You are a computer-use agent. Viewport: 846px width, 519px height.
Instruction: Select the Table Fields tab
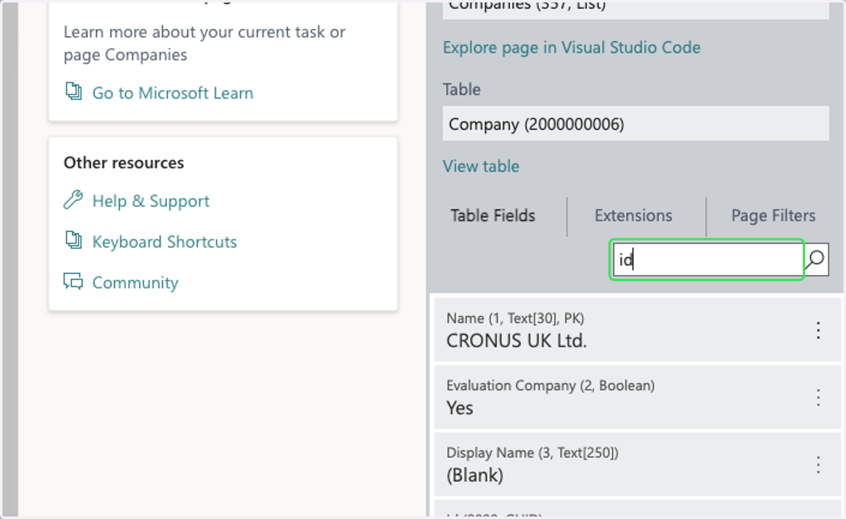pyautogui.click(x=493, y=216)
